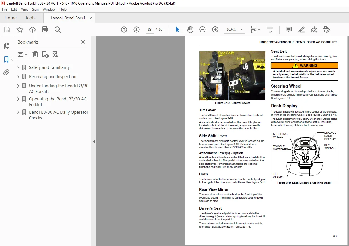349x246 pixels.
Task: Click the Dash Display heading
Action: (284, 106)
